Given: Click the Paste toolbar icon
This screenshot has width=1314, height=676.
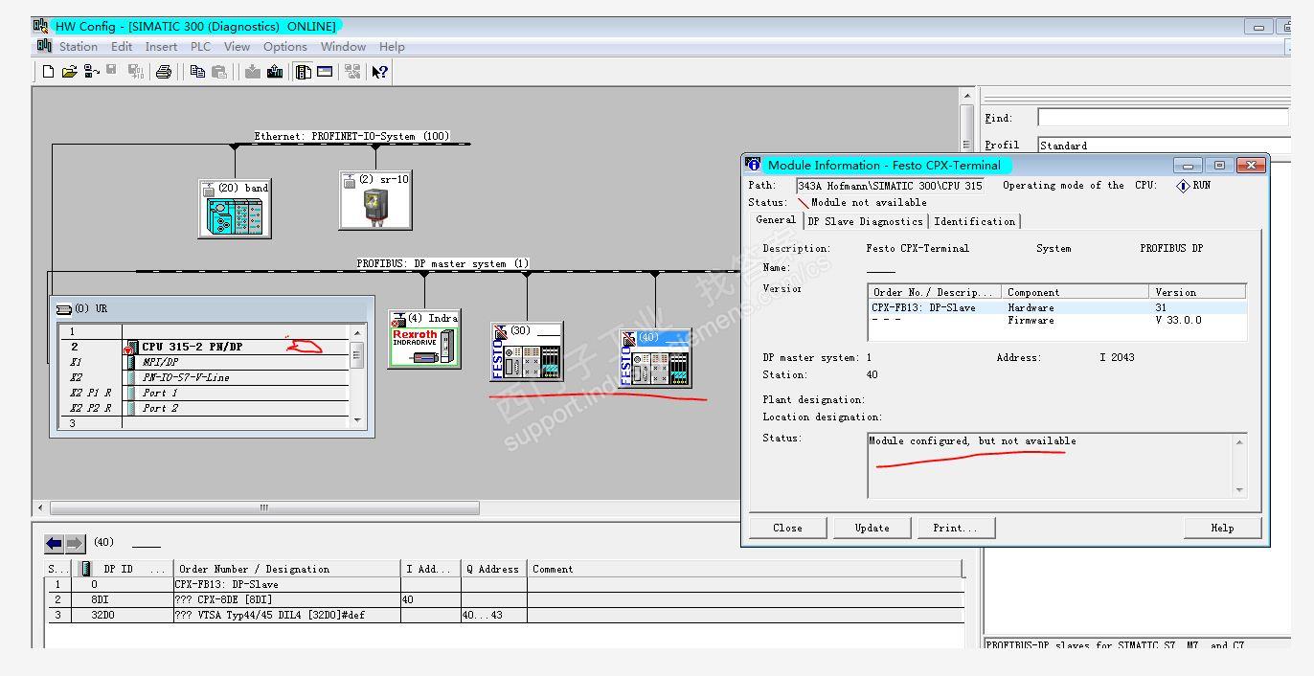Looking at the screenshot, I should (x=219, y=72).
